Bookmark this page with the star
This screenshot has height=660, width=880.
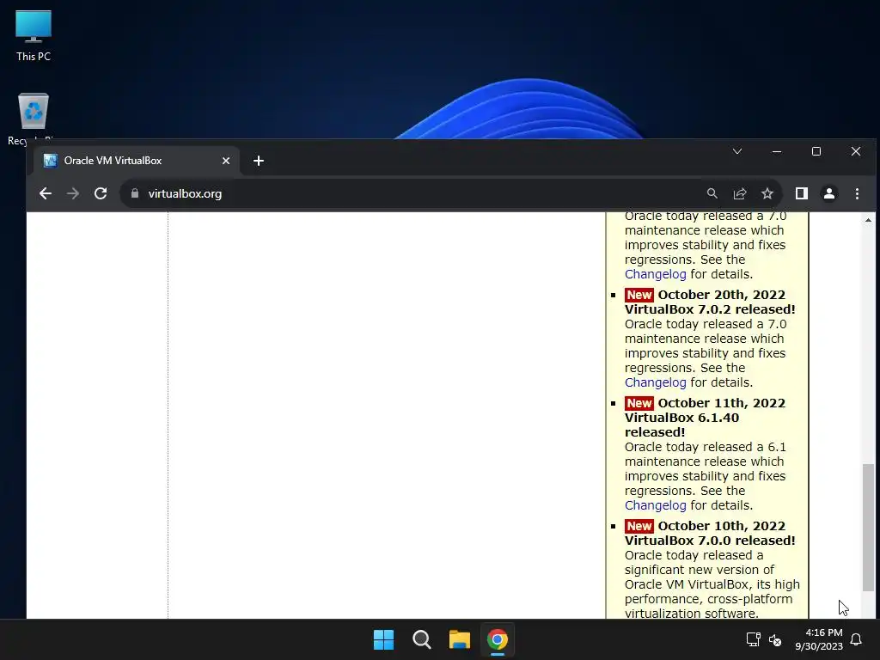pyautogui.click(x=767, y=193)
